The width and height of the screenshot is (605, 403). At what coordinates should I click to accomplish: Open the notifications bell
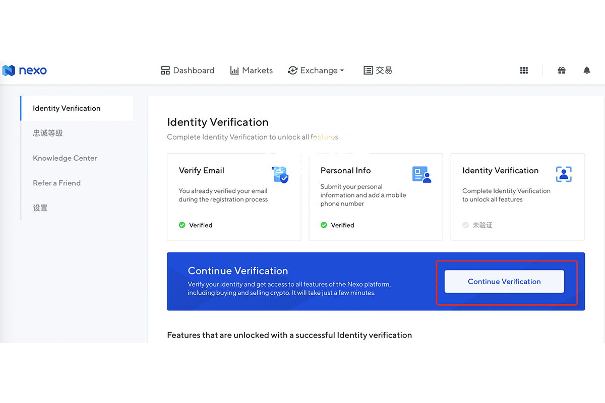587,71
